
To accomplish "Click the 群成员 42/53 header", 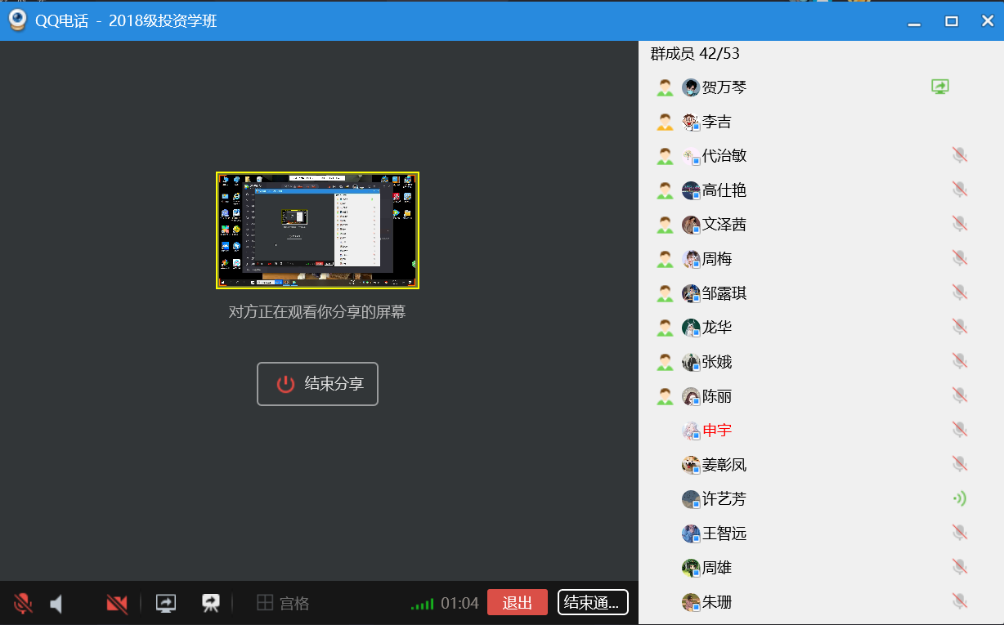I will (695, 54).
